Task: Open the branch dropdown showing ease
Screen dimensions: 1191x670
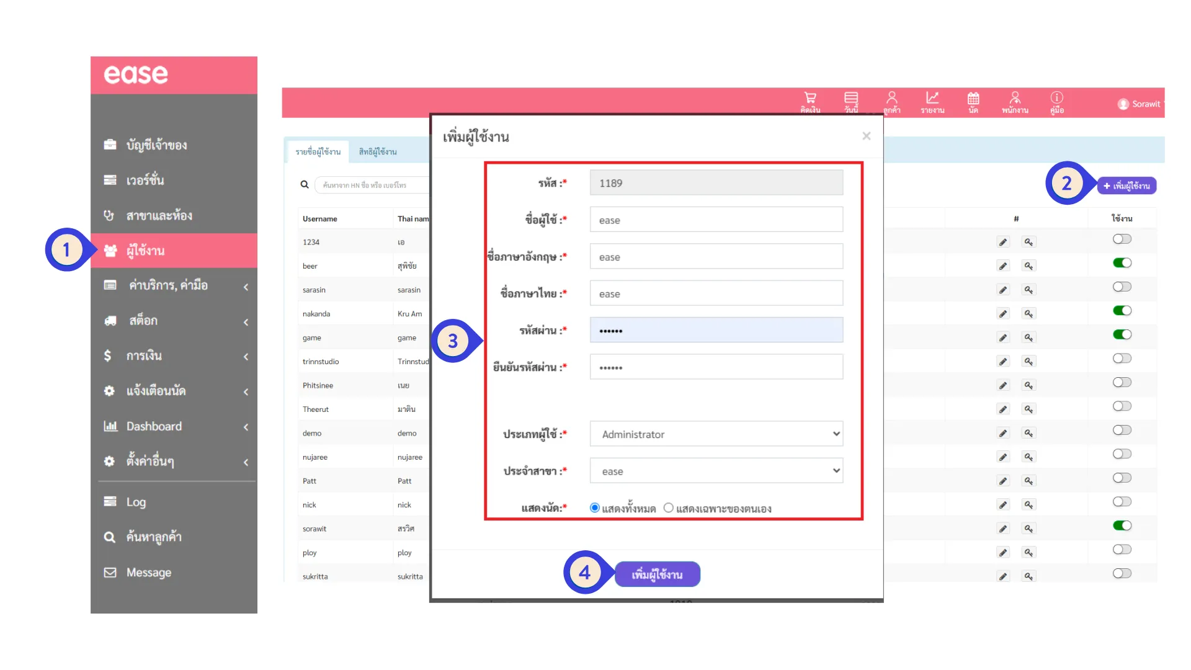Action: [716, 471]
